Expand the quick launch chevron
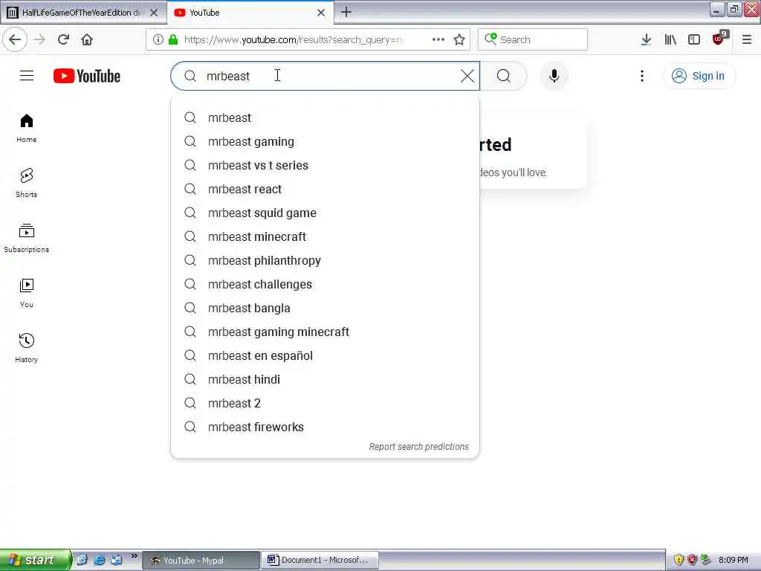The width and height of the screenshot is (761, 571). (x=134, y=555)
